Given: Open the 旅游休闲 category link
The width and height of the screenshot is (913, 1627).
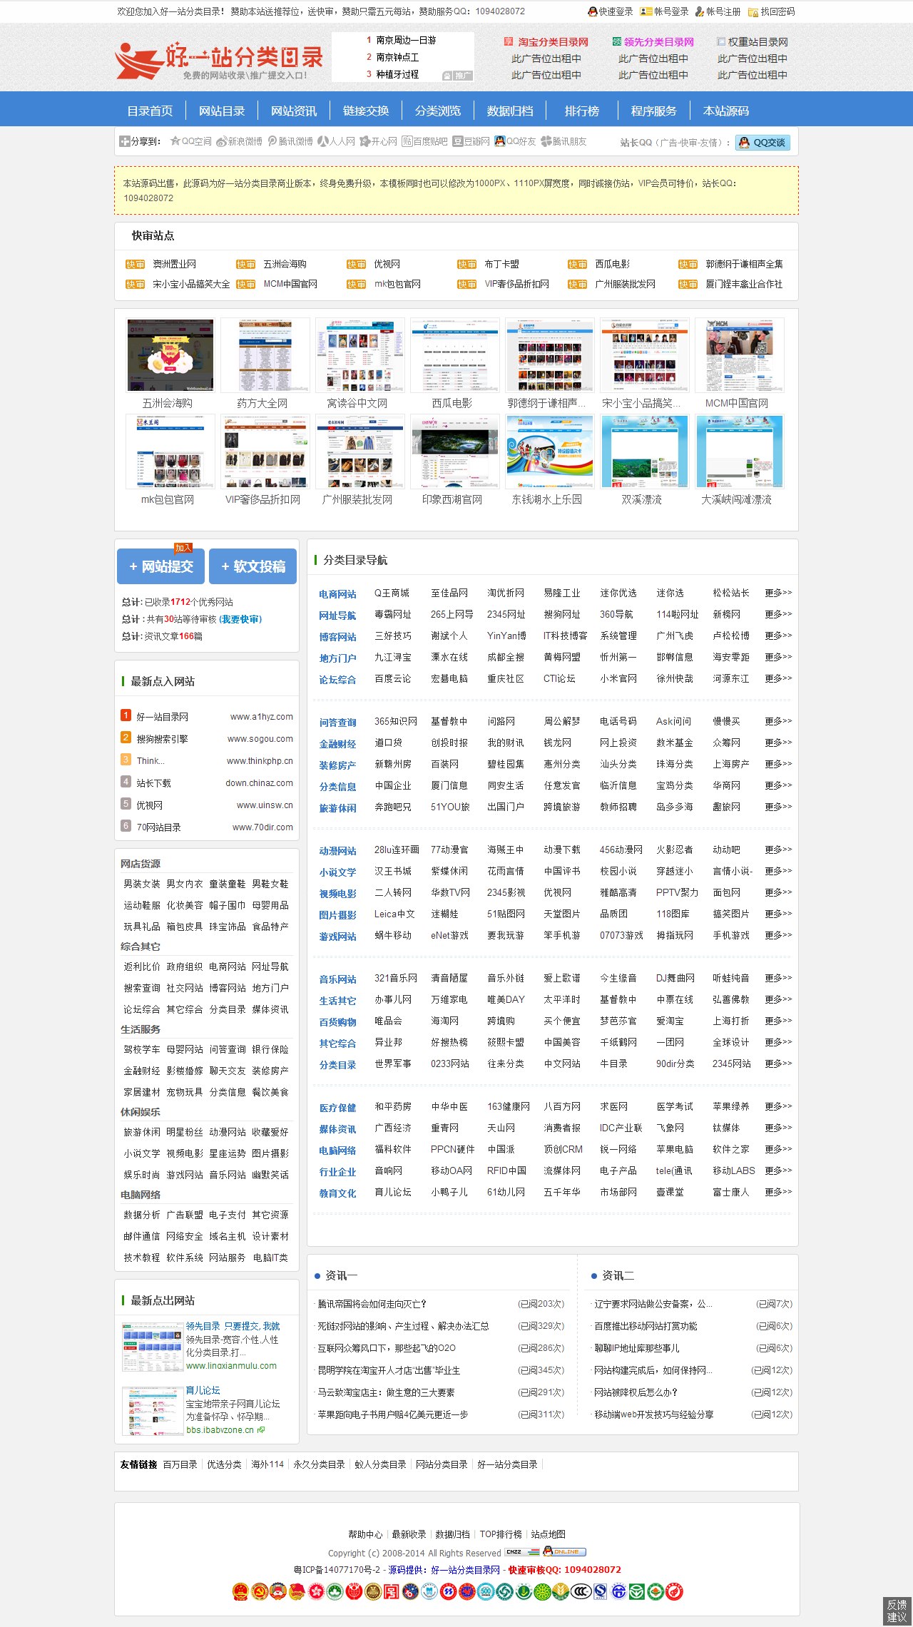Looking at the screenshot, I should click(337, 808).
